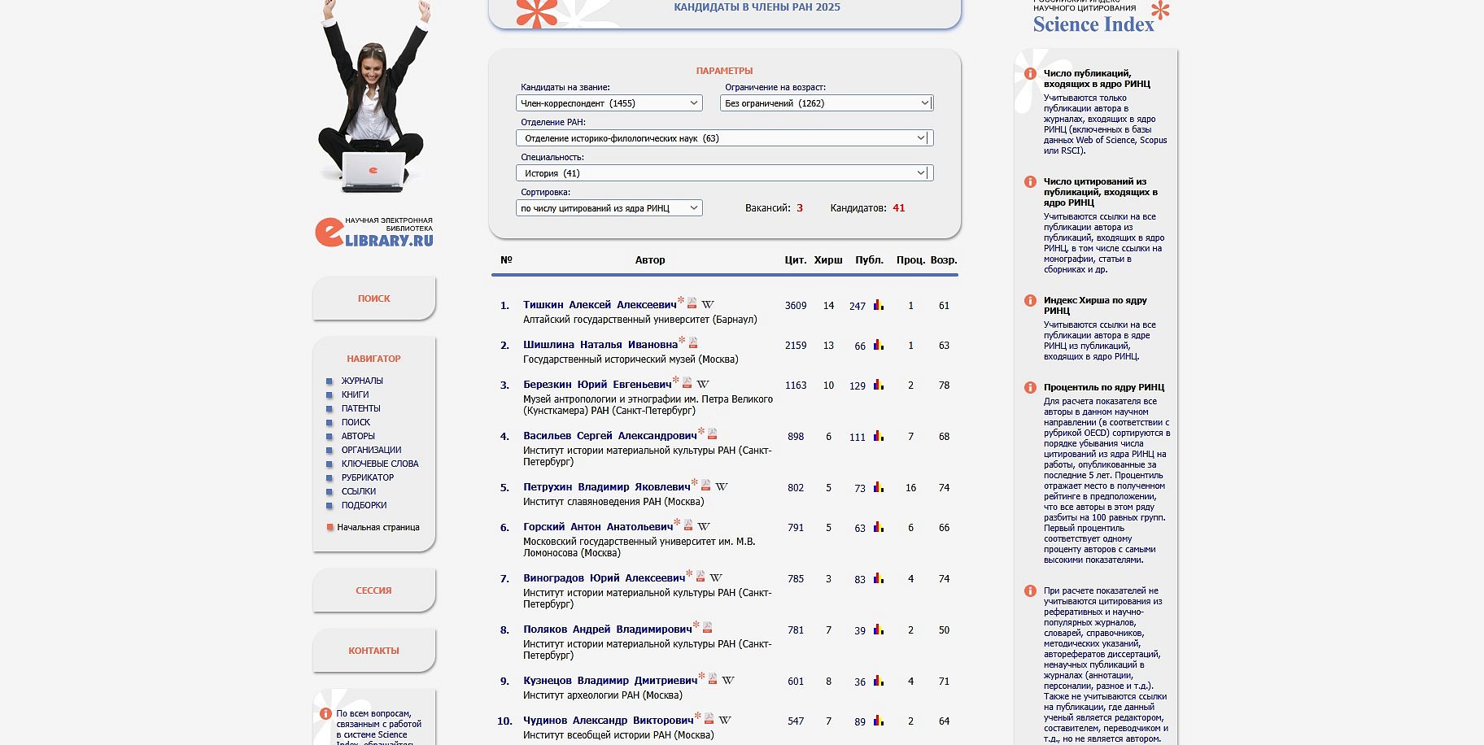
Task: Open АВТОРЫ in the navigator menu
Action: pyautogui.click(x=358, y=436)
